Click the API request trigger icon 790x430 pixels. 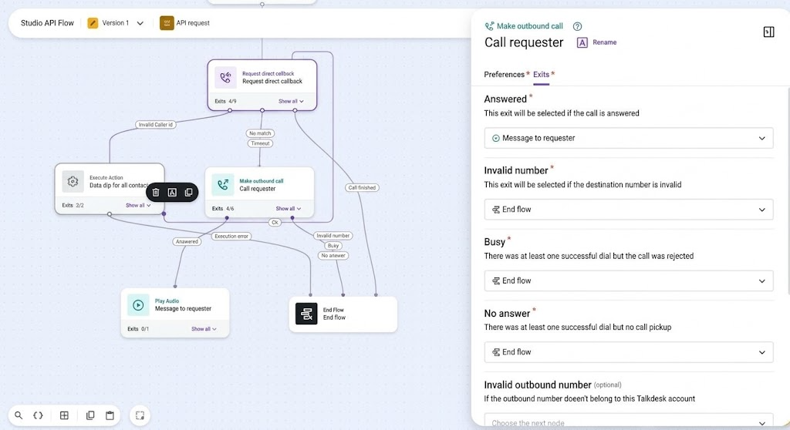tap(167, 23)
